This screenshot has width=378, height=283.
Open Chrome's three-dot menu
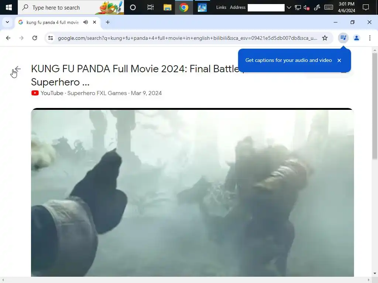(x=370, y=38)
